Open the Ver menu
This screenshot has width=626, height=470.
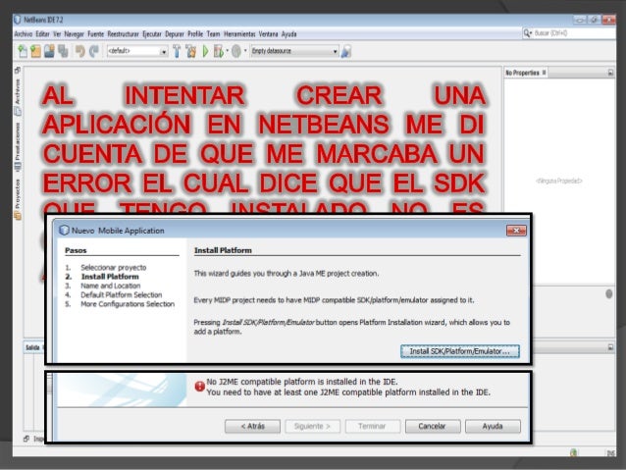coord(57,34)
